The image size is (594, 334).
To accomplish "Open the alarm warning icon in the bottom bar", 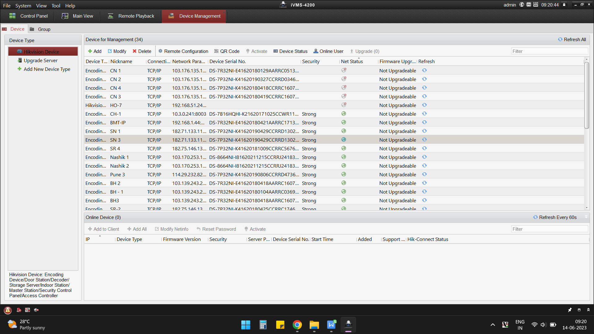I will tap(8, 310).
